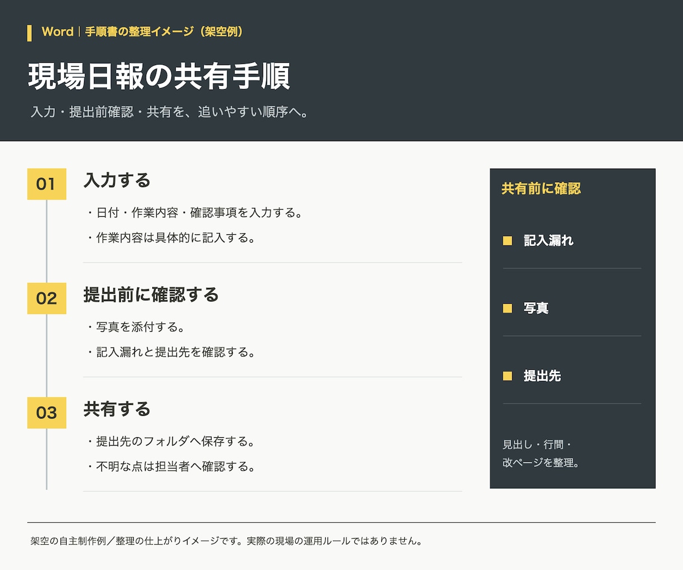
Task: Click the 03 step number badge
Action: click(46, 413)
